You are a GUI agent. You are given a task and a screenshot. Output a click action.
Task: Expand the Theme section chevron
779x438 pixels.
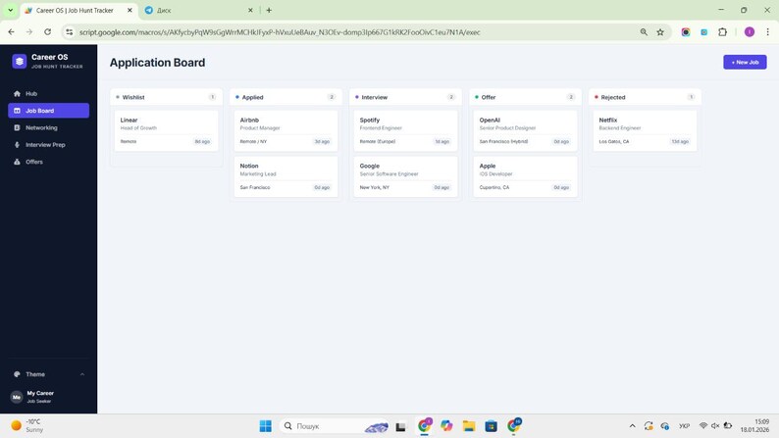pos(82,374)
